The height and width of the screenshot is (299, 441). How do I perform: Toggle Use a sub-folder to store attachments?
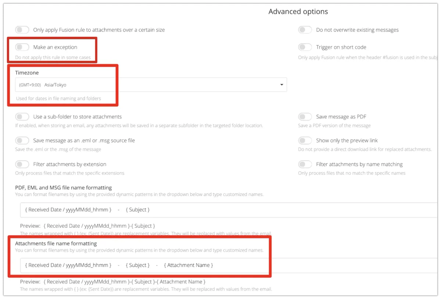coord(22,117)
